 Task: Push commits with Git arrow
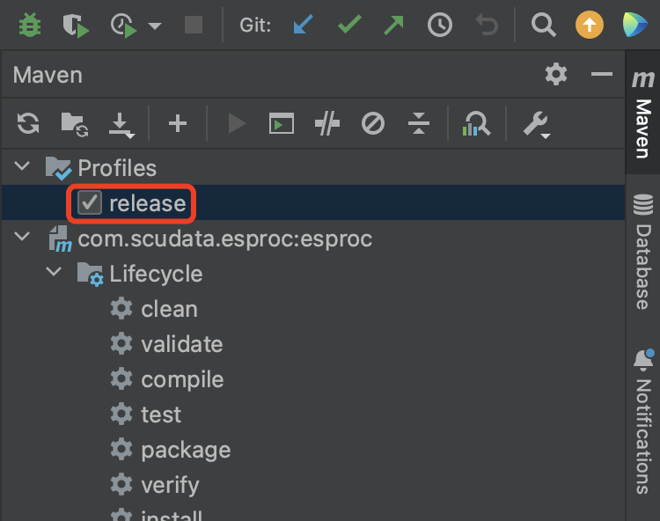click(x=394, y=25)
